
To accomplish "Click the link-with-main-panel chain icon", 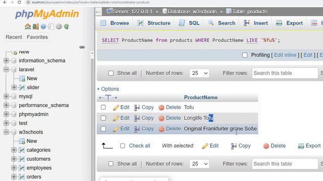I will (x=82, y=47).
